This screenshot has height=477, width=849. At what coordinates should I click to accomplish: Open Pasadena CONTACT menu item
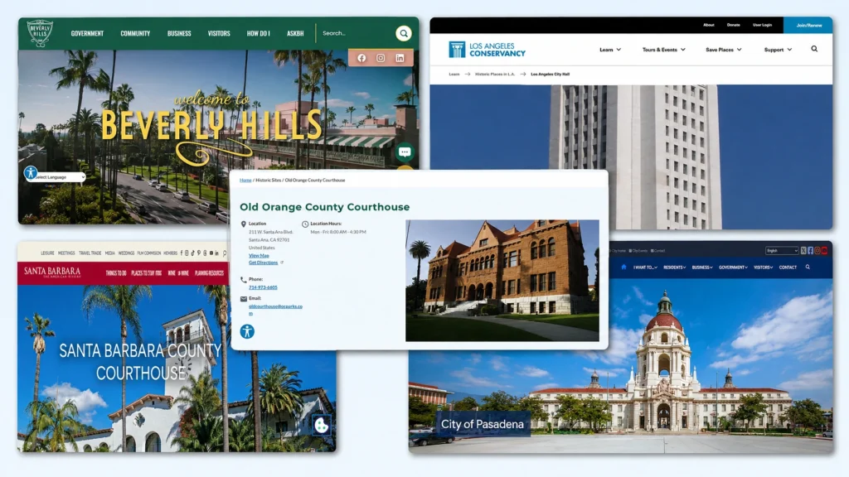point(788,267)
